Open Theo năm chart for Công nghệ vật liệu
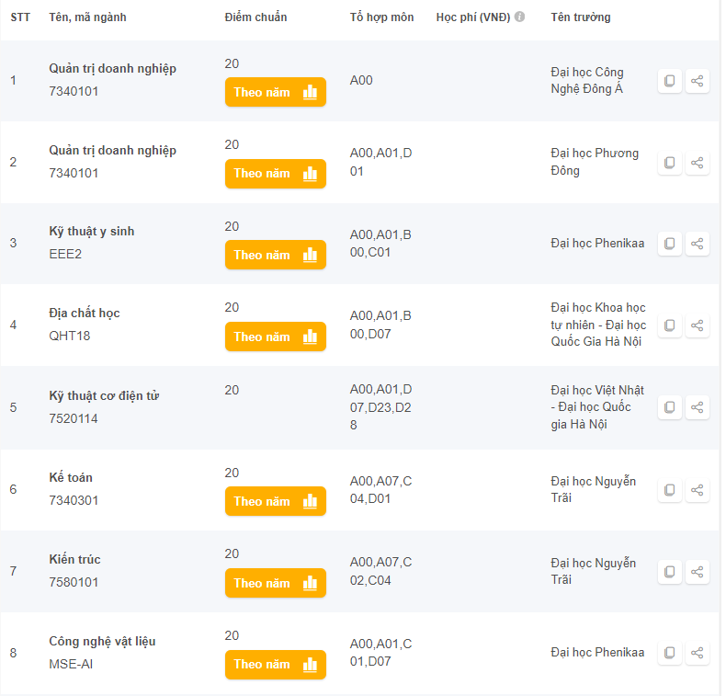726x696 pixels. coord(276,665)
